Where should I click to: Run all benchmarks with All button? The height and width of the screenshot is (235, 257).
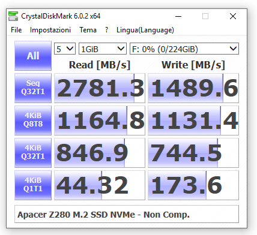coord(33,56)
